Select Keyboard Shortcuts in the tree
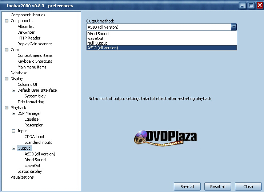Viewport: 264px width, 192px height. click(35, 61)
